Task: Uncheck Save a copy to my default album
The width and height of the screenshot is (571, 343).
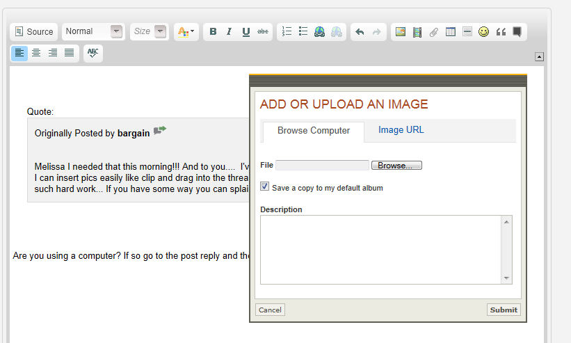Action: tap(265, 186)
